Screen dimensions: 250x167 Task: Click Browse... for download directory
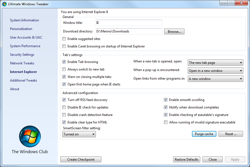coord(174,32)
